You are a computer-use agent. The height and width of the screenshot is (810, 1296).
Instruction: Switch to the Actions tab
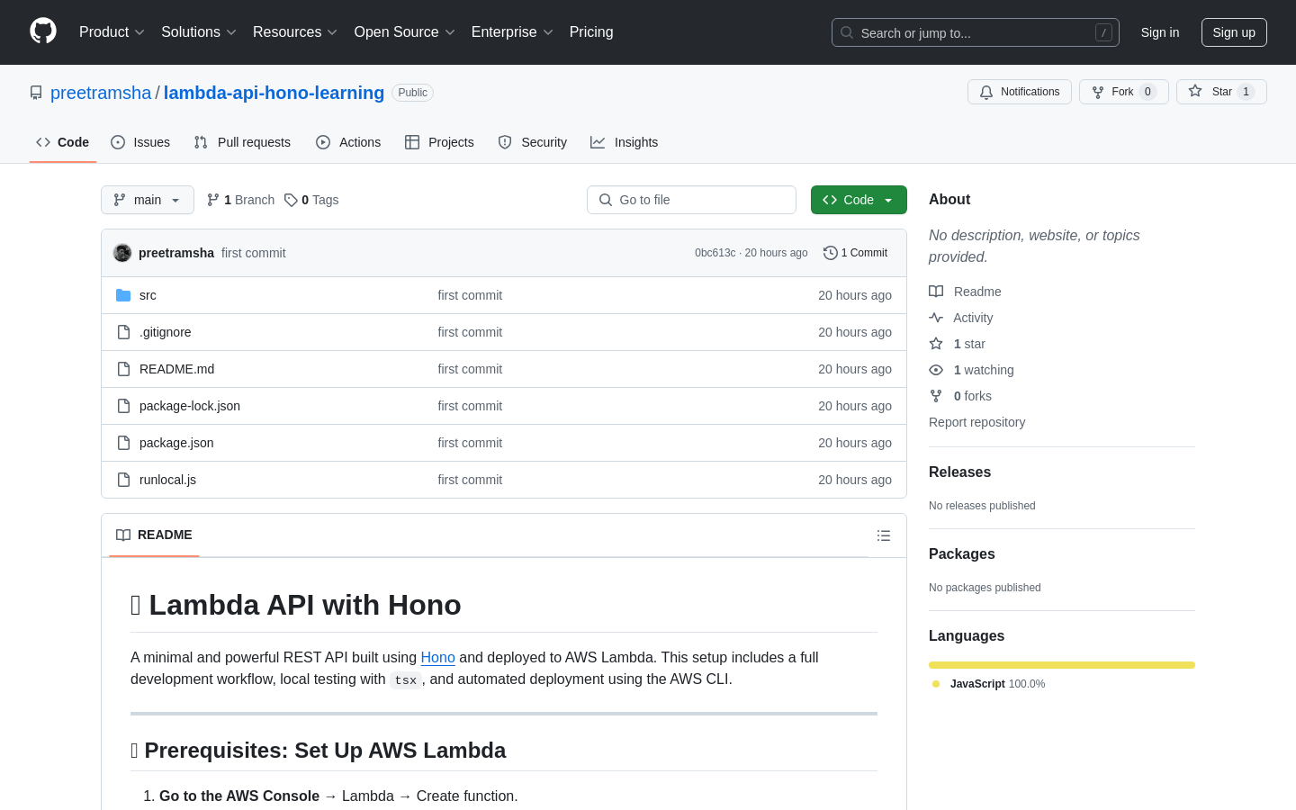pos(348,142)
